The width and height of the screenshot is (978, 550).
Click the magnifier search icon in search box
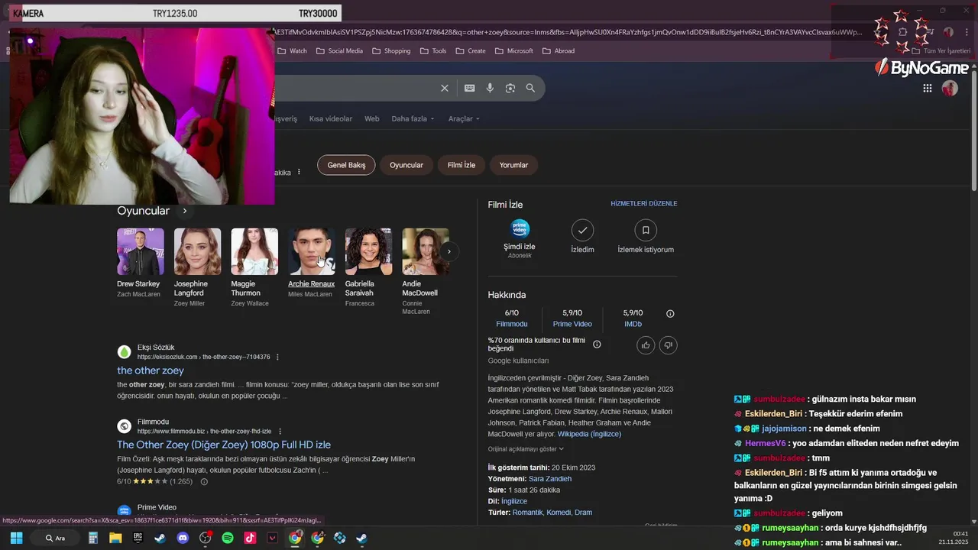tap(530, 88)
